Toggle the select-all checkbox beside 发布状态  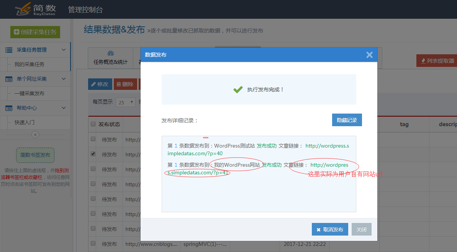[x=93, y=124]
